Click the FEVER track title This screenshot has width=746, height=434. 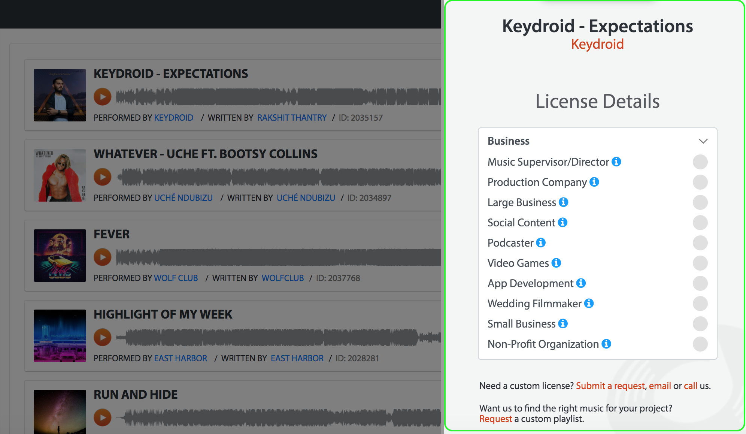pyautogui.click(x=112, y=234)
